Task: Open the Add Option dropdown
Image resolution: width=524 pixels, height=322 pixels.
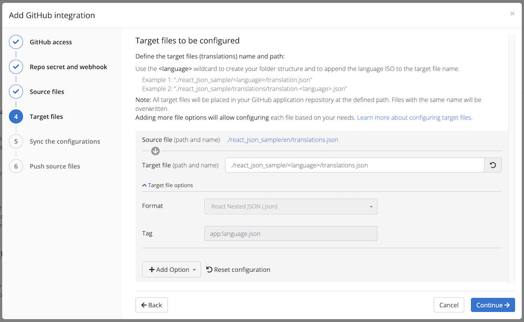Action: [x=171, y=270]
